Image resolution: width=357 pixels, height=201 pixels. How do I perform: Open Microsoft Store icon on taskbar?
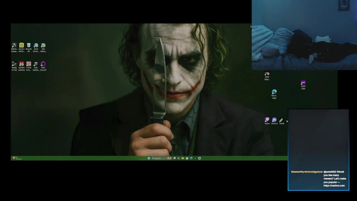pos(187,158)
